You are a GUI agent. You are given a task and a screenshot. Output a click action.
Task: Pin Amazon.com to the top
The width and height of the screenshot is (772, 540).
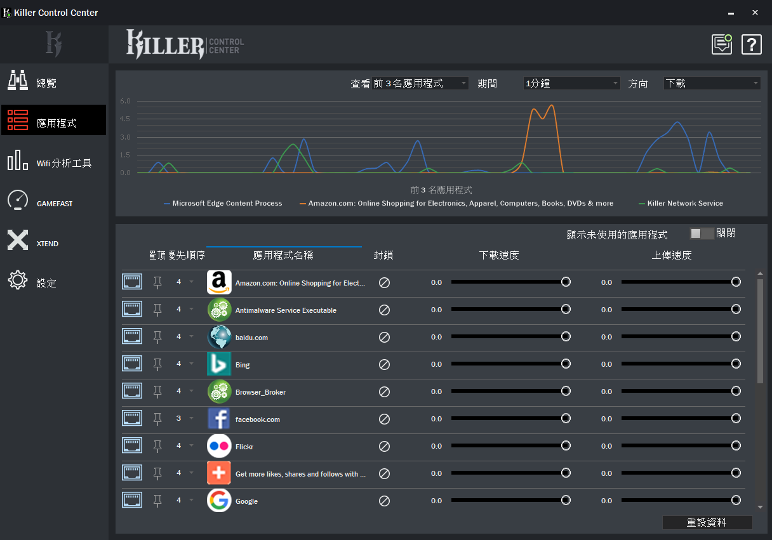(x=158, y=283)
